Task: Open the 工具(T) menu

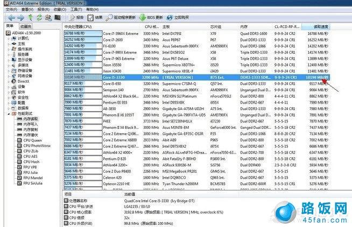Action: [76, 10]
